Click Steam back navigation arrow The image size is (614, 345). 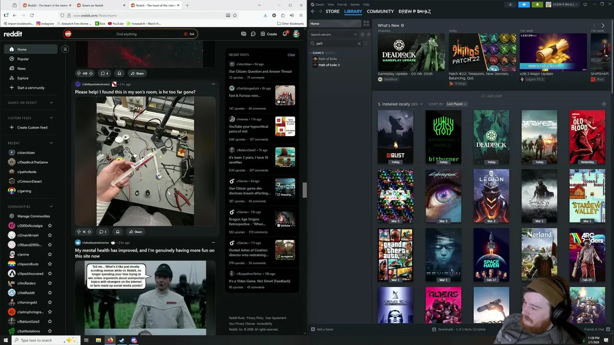coord(313,11)
